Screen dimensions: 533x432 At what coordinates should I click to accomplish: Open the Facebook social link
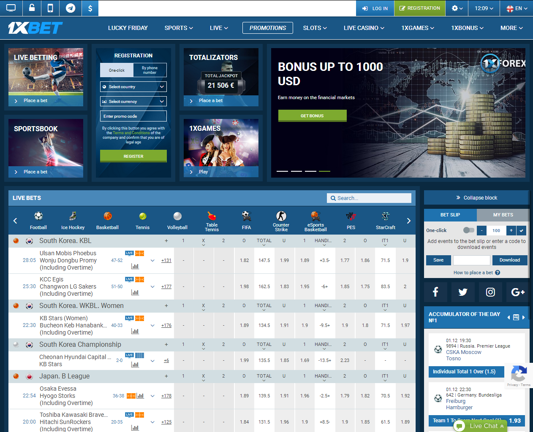pyautogui.click(x=435, y=292)
